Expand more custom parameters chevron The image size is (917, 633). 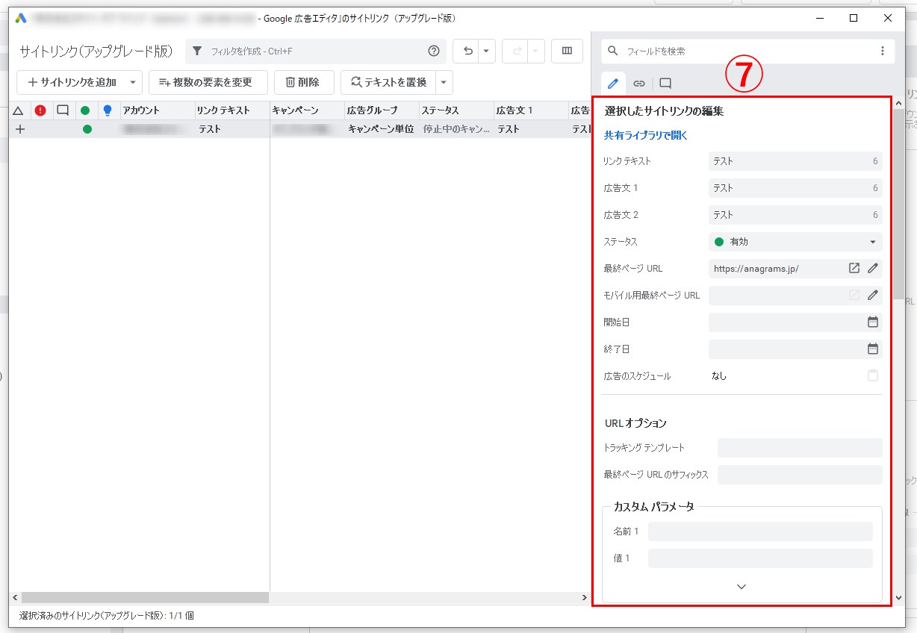pos(742,587)
